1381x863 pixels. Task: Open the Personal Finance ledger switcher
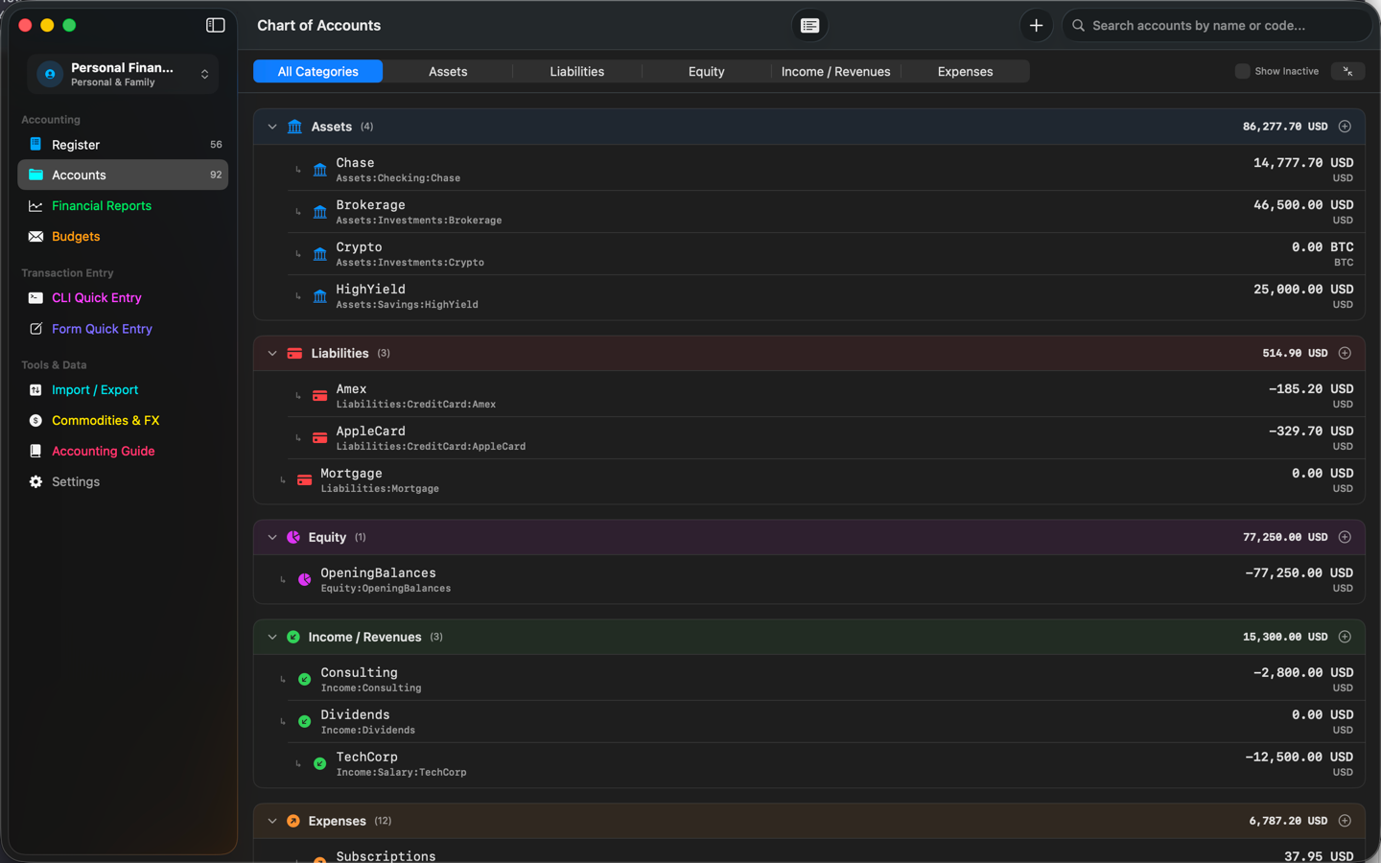click(123, 74)
